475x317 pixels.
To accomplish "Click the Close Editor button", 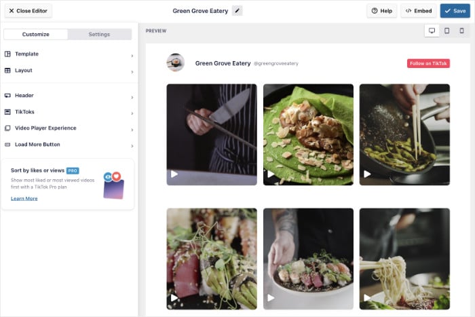I will tap(28, 11).
